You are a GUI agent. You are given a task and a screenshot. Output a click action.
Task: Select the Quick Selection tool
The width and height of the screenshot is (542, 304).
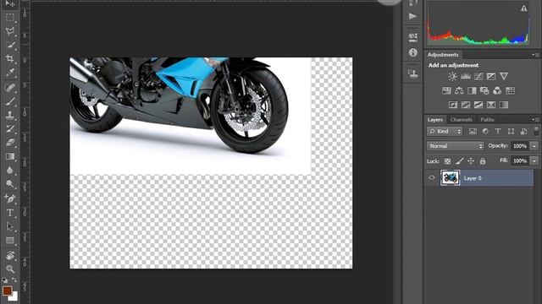coord(10,45)
